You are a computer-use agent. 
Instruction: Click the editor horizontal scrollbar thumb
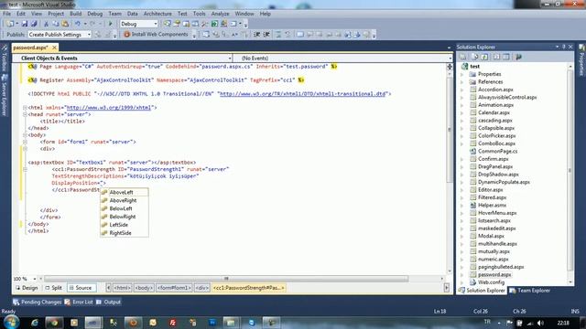[x=226, y=279]
